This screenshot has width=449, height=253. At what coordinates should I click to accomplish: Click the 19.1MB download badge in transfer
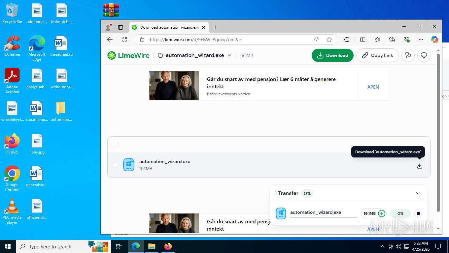click(374, 213)
